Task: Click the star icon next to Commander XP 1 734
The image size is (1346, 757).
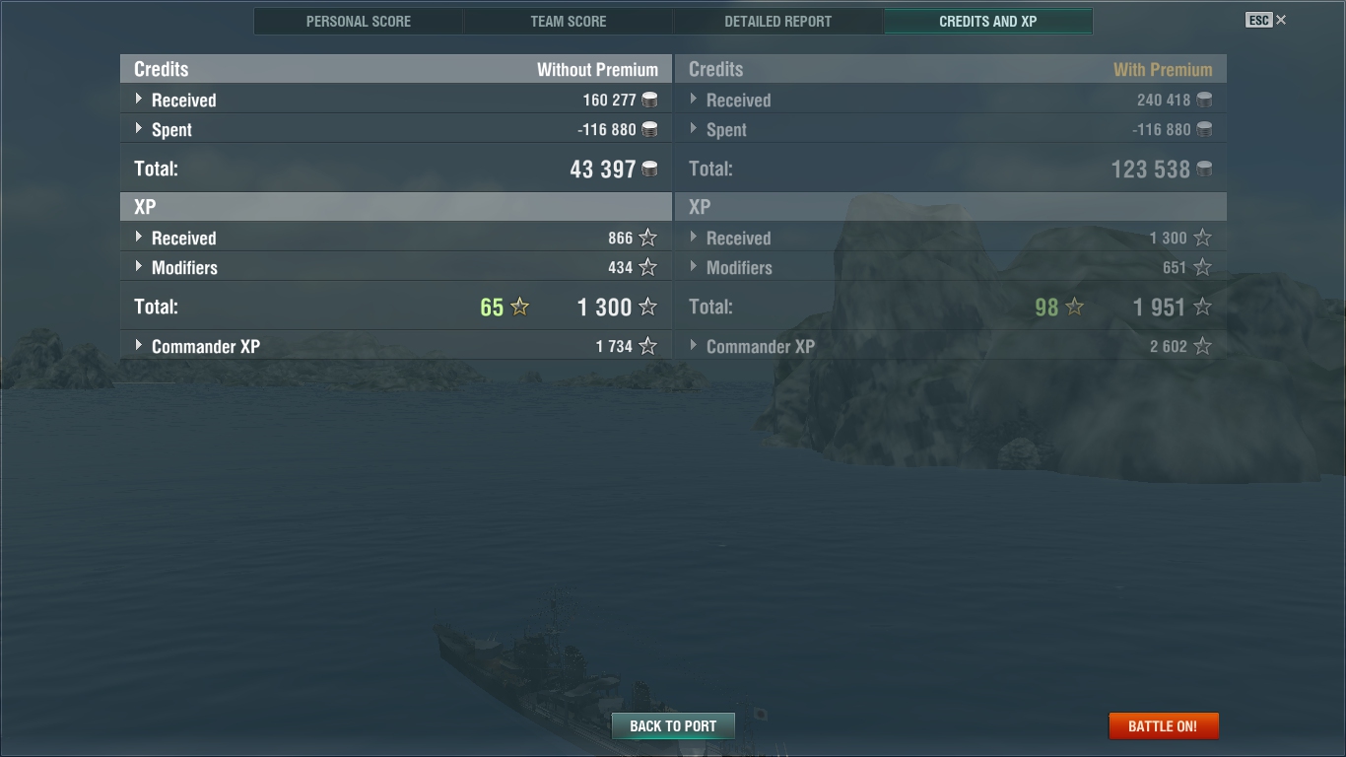Action: click(647, 346)
